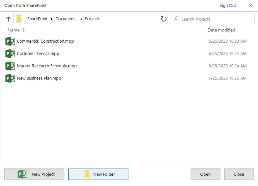Expand the arrow after SharePoint breadcrumb
This screenshot has height=186, width=258.
tap(52, 19)
